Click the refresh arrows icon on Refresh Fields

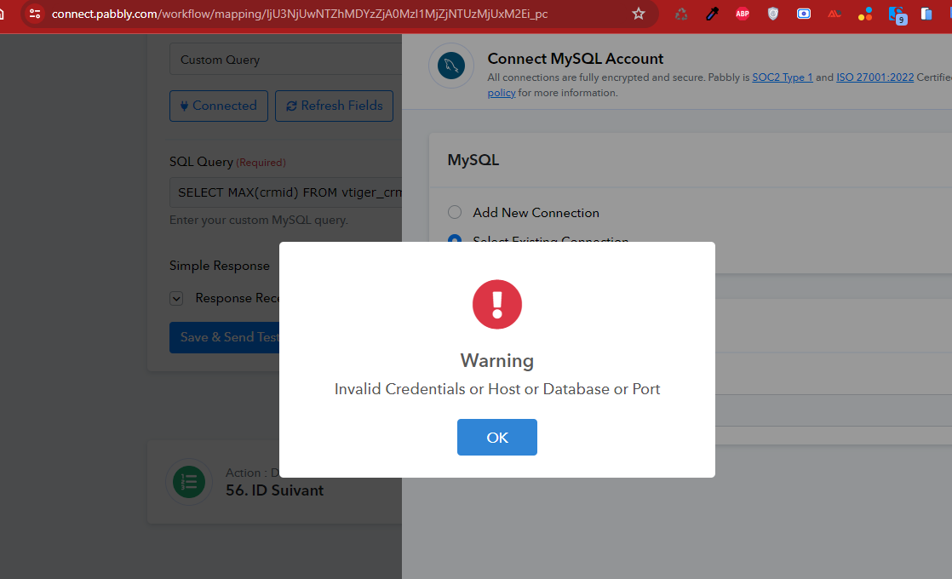pos(291,106)
